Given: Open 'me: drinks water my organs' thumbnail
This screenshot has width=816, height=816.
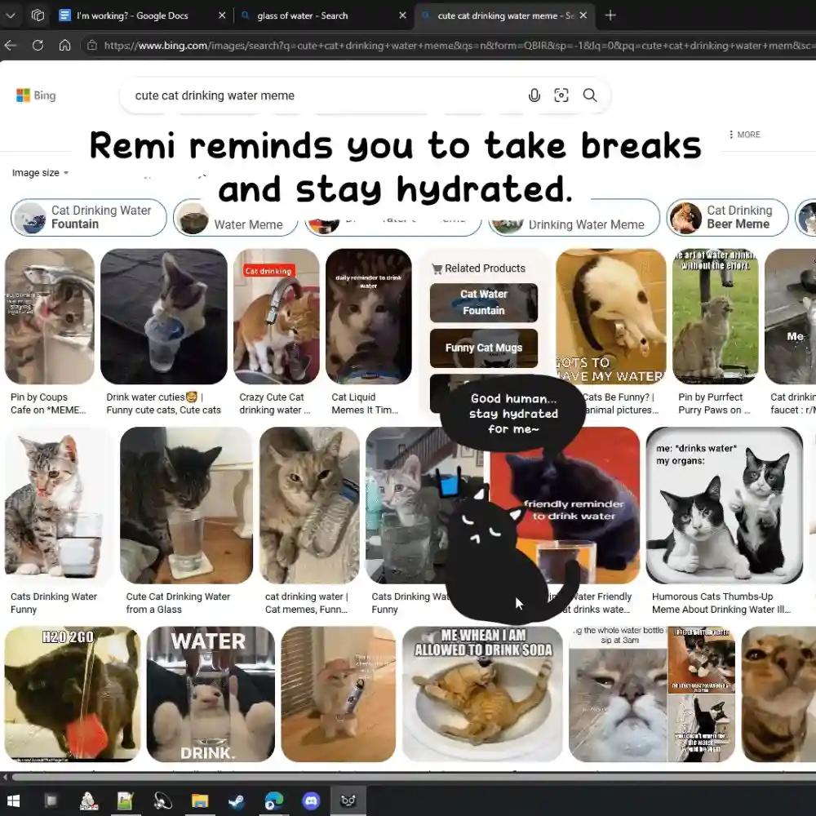Looking at the screenshot, I should (725, 505).
